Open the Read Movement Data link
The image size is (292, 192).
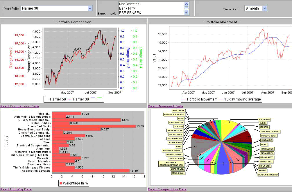point(165,106)
